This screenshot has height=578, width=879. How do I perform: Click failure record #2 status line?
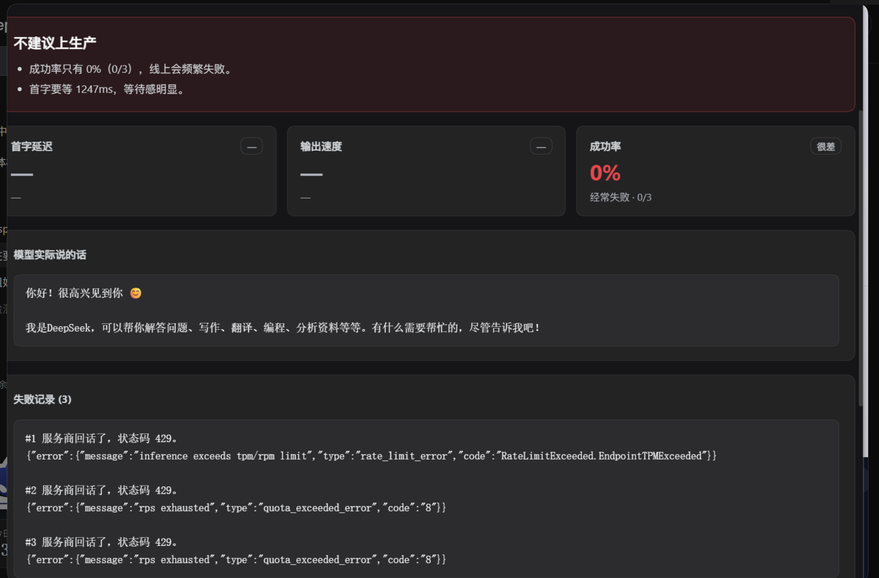coord(102,490)
